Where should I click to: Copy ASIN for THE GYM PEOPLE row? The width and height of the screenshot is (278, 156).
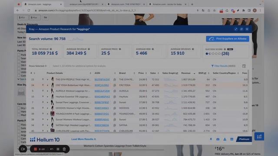(x=115, y=80)
